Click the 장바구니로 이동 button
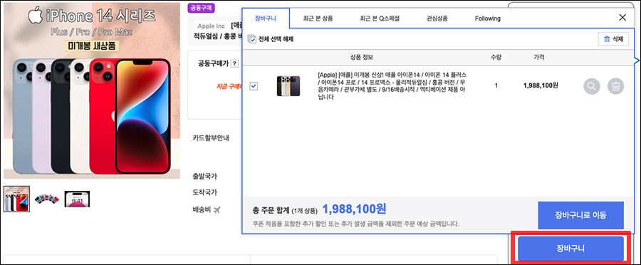Image resolution: width=641 pixels, height=265 pixels. tap(580, 215)
